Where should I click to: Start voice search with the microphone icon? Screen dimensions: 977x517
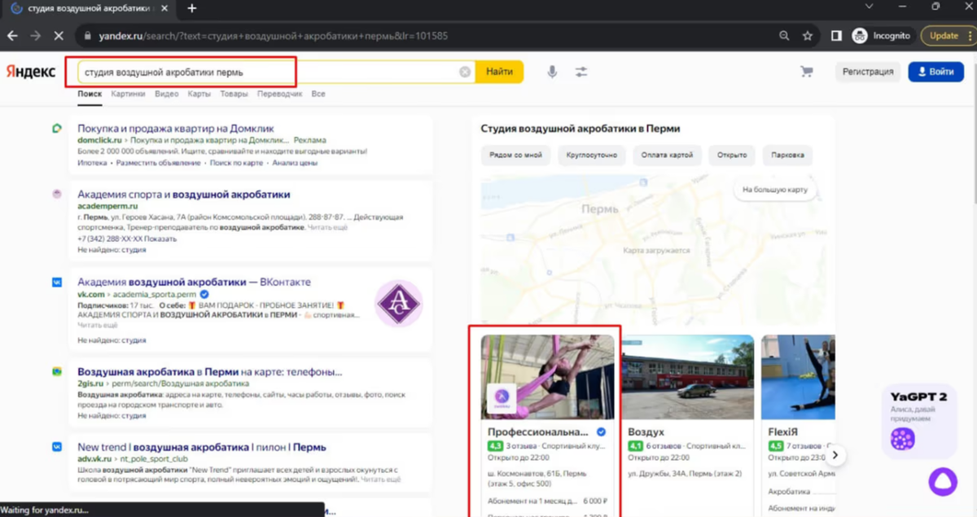(x=552, y=72)
